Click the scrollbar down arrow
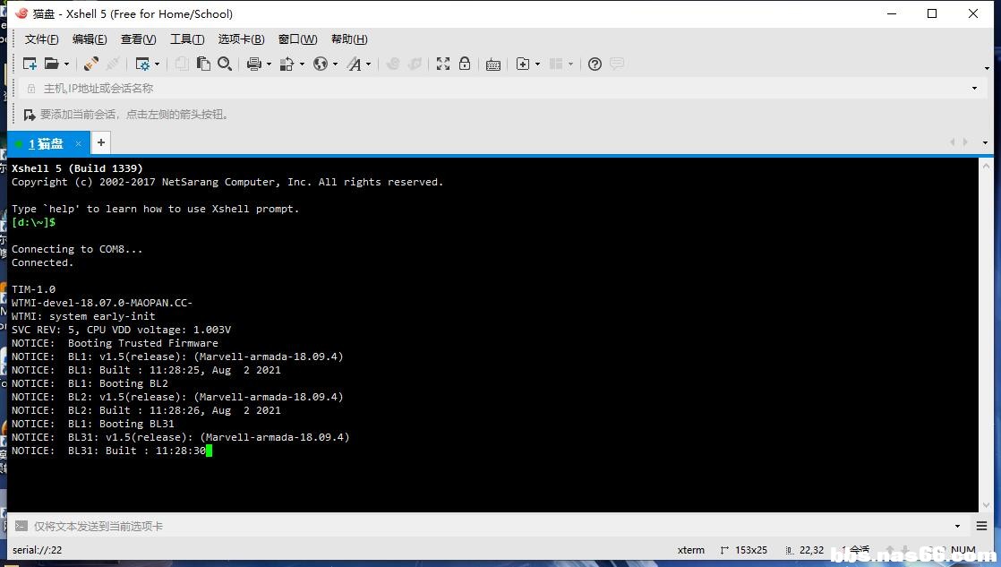The width and height of the screenshot is (1001, 567). [x=987, y=504]
